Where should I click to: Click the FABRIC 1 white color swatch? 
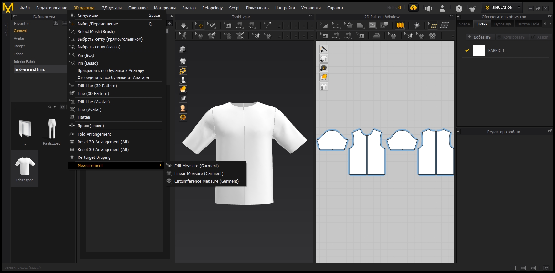click(x=479, y=51)
